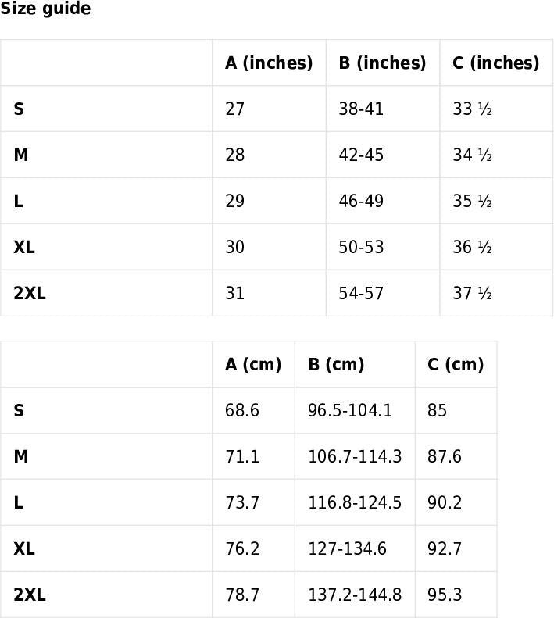Select the B (inches) column header

point(382,63)
